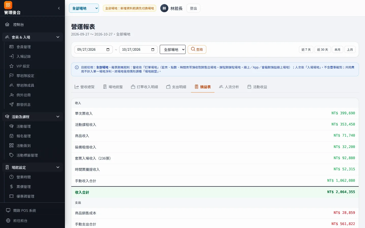Open the 訂單收入明細 tab
The width and height of the screenshot is (365, 228).
[x=144, y=87]
